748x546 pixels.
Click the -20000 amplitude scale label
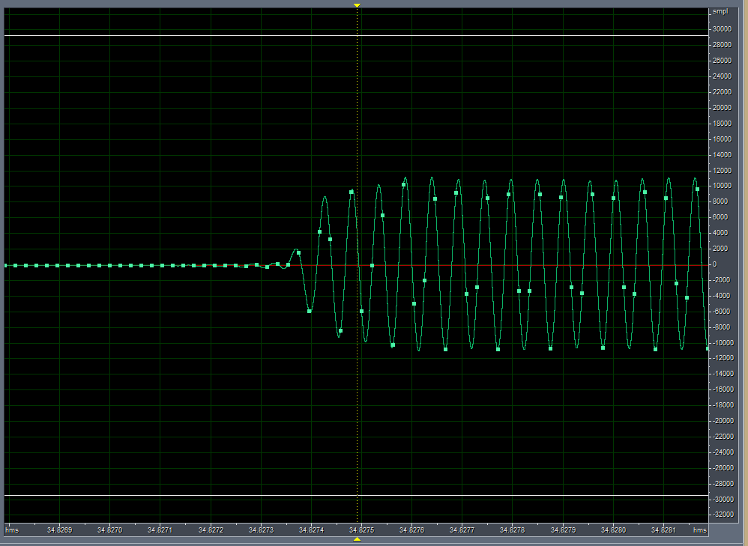pyautogui.click(x=722, y=421)
